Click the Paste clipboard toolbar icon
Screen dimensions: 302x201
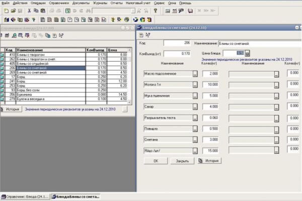tap(43, 11)
